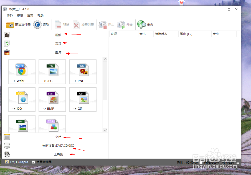Screen dimensions: 251x175
Task: Click the 文档 document icon
Action: pyautogui.click(x=7, y=137)
